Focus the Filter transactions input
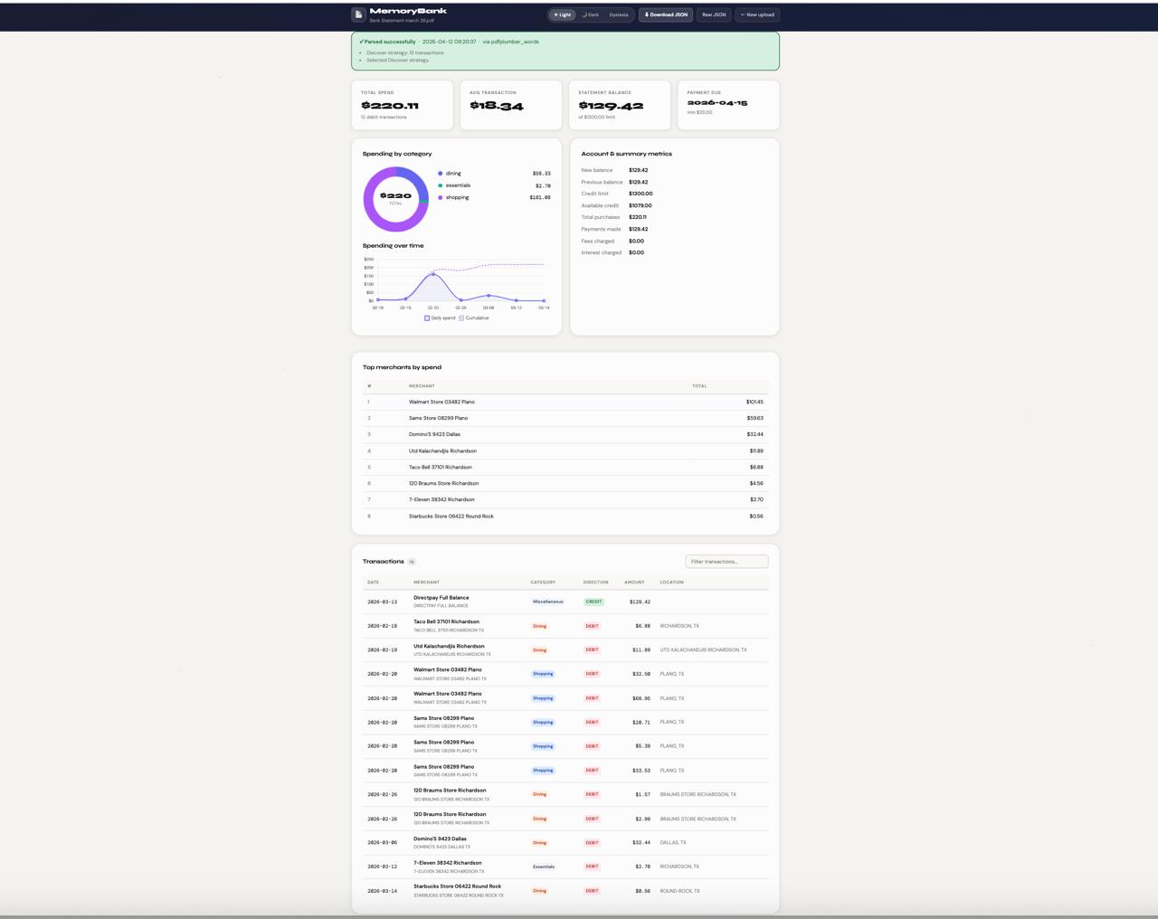The image size is (1158, 919). click(726, 562)
